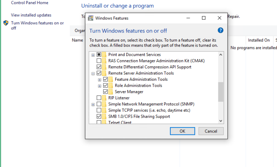Click the RIP Listener folder icon
The width and height of the screenshot is (277, 167).
pyautogui.click(x=104, y=98)
